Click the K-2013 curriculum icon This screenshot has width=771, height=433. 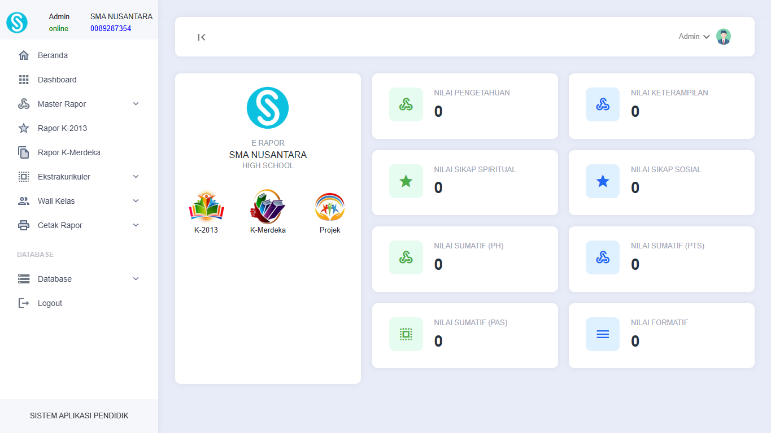pyautogui.click(x=206, y=207)
